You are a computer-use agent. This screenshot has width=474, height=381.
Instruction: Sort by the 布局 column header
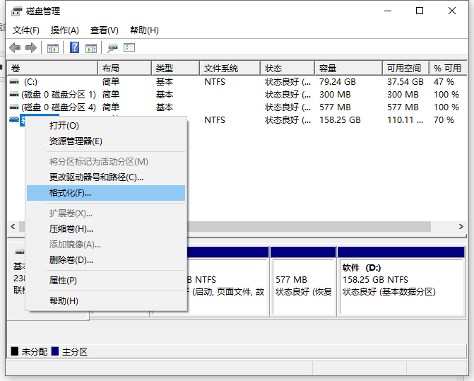pyautogui.click(x=124, y=69)
